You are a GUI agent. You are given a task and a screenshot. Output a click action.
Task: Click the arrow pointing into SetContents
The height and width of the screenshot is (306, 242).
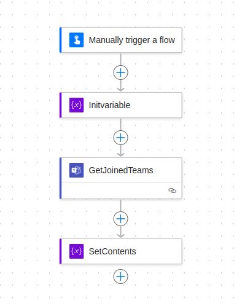pos(120,232)
